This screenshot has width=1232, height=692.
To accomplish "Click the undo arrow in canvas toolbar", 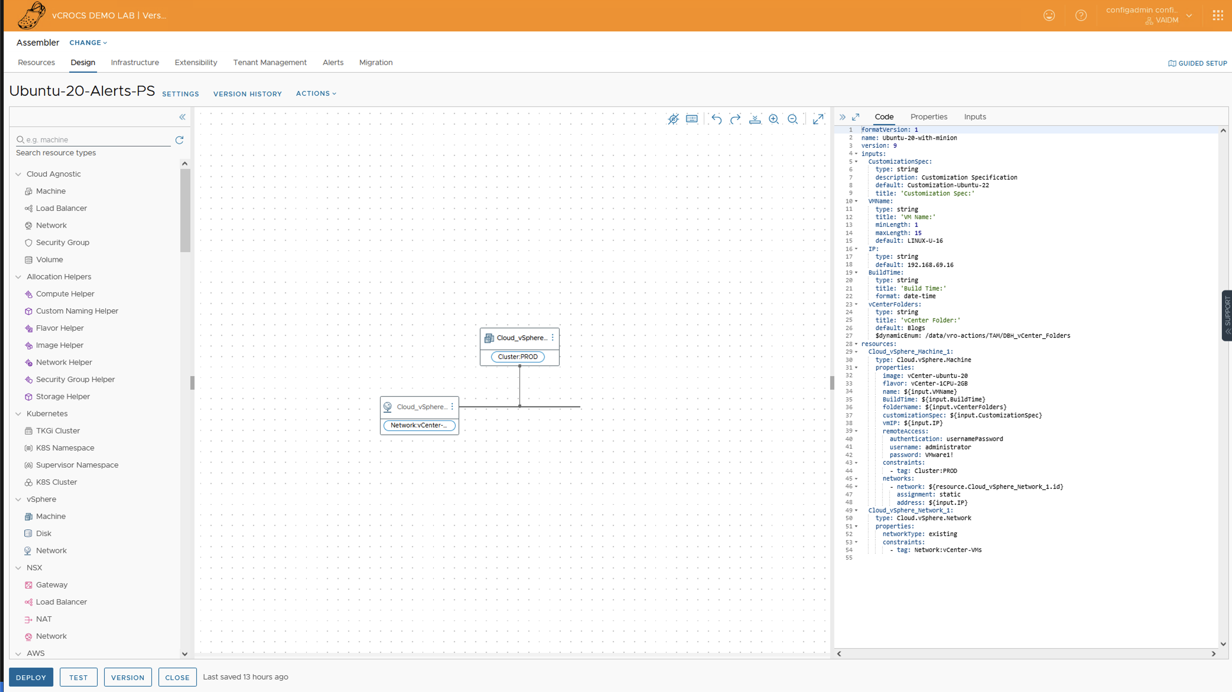I will (716, 119).
